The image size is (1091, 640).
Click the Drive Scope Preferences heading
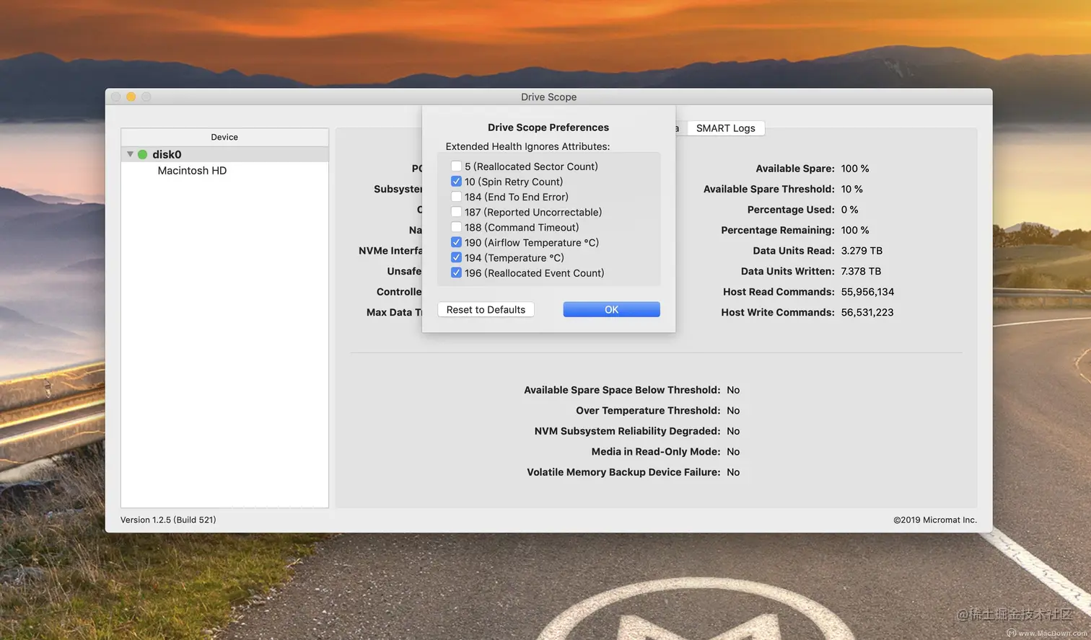[x=548, y=128]
